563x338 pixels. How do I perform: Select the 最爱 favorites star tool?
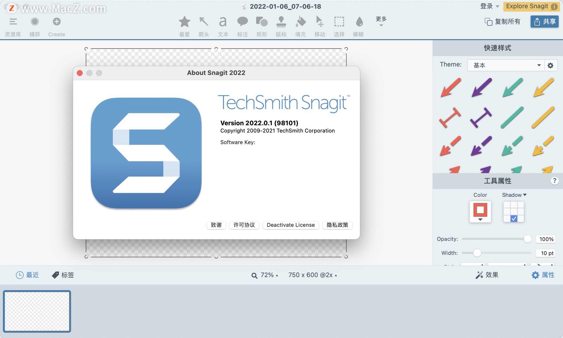point(184,22)
